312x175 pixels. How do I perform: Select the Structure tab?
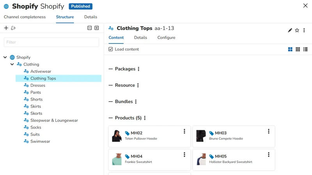[x=65, y=17]
